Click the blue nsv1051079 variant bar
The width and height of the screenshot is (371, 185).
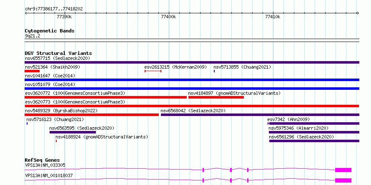(x=192, y=89)
